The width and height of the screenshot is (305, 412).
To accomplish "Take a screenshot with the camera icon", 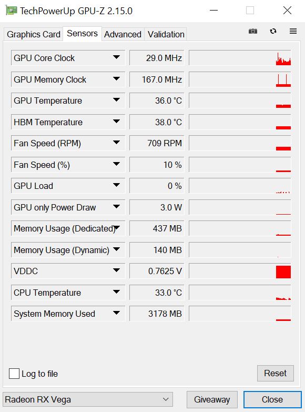I will coord(253,31).
